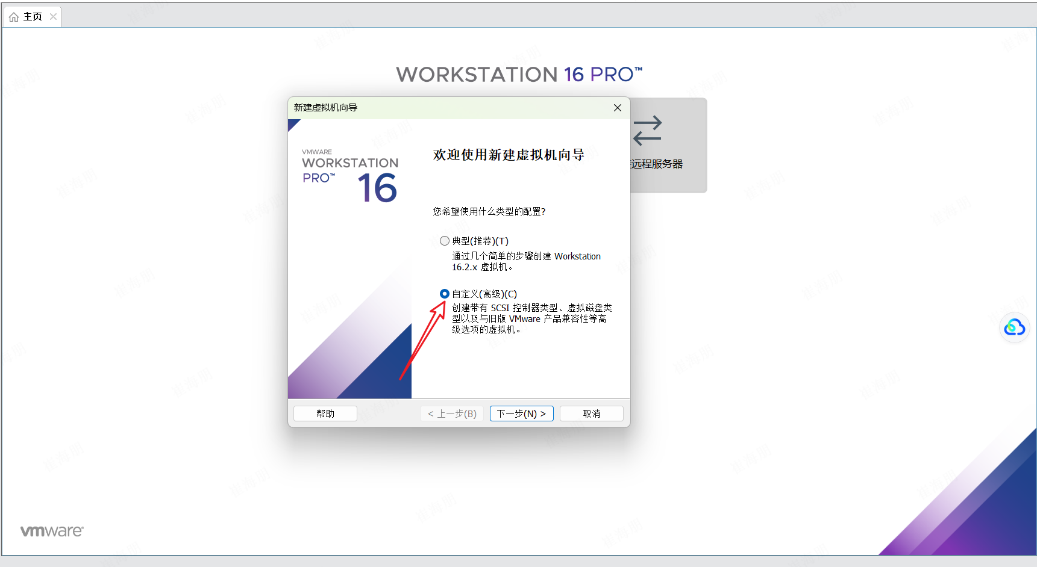Image resolution: width=1037 pixels, height=567 pixels.
Task: Click the home icon on 主页 tab
Action: 14,17
